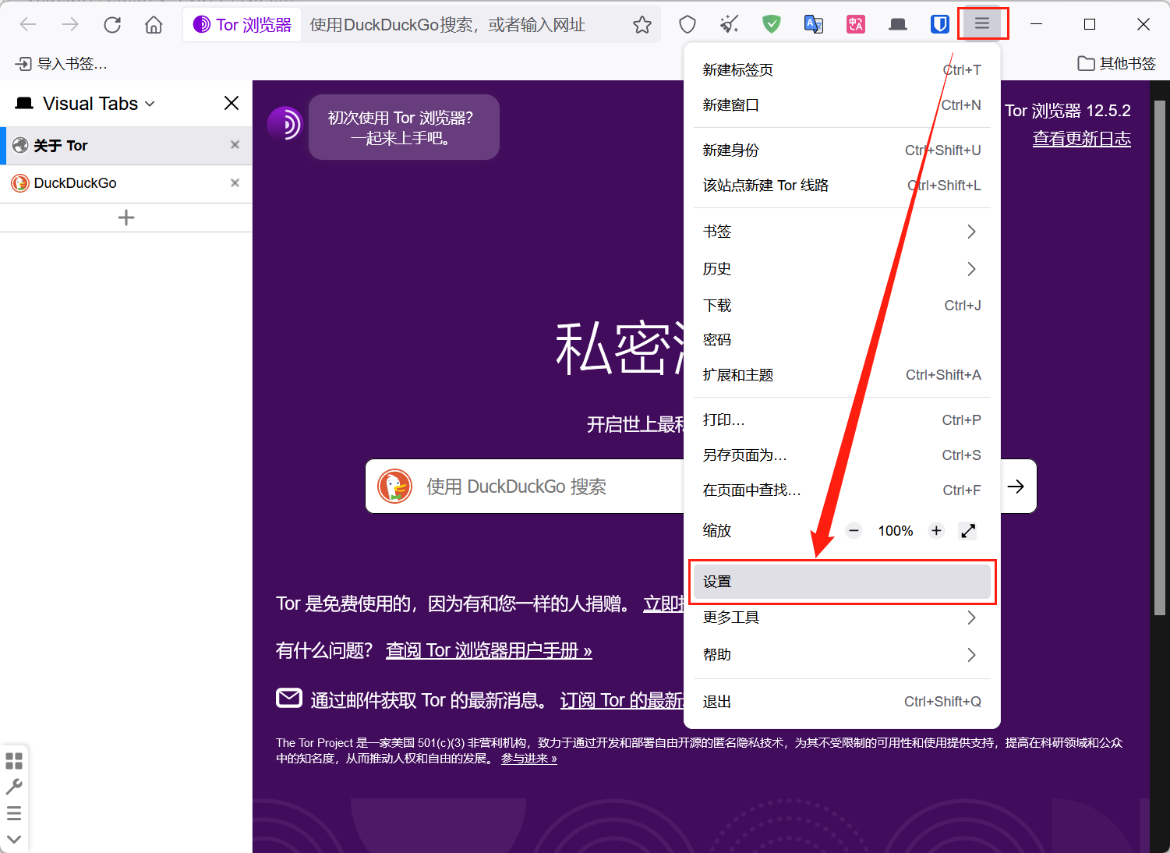The width and height of the screenshot is (1170, 853).
Task: Open 扩展和主题 menu item
Action: 842,375
